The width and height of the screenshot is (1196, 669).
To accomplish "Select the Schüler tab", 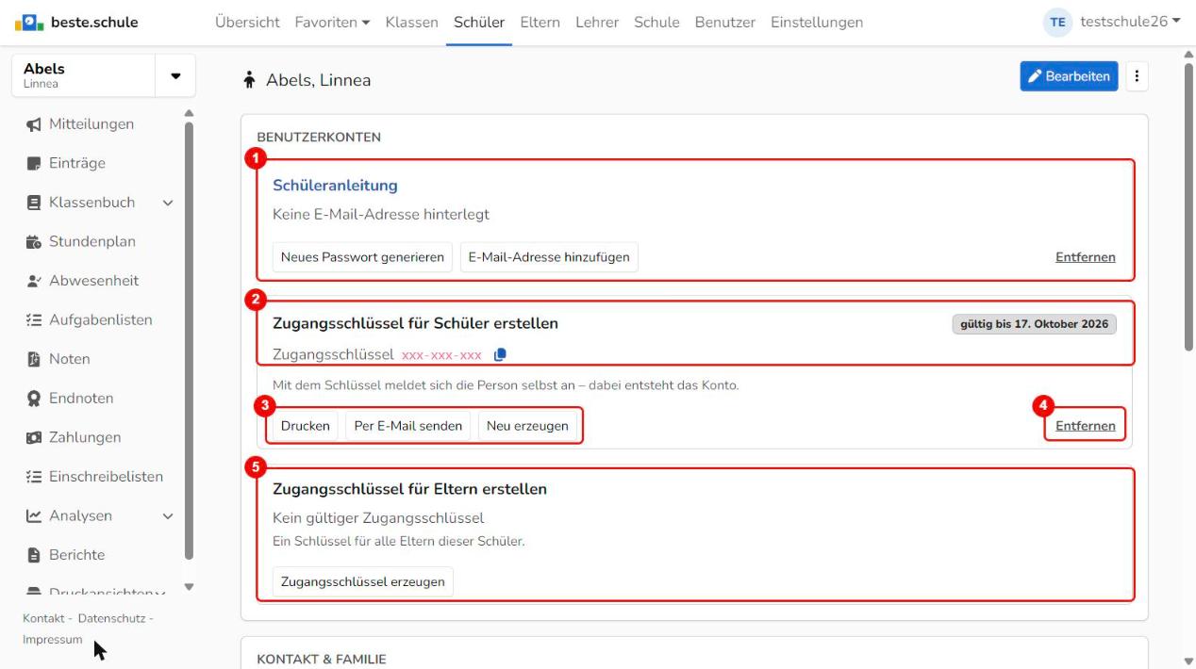I will tap(479, 22).
